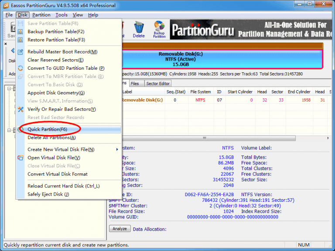335x251 pixels.
Task: Click the status bar hint message
Action: click(66, 245)
